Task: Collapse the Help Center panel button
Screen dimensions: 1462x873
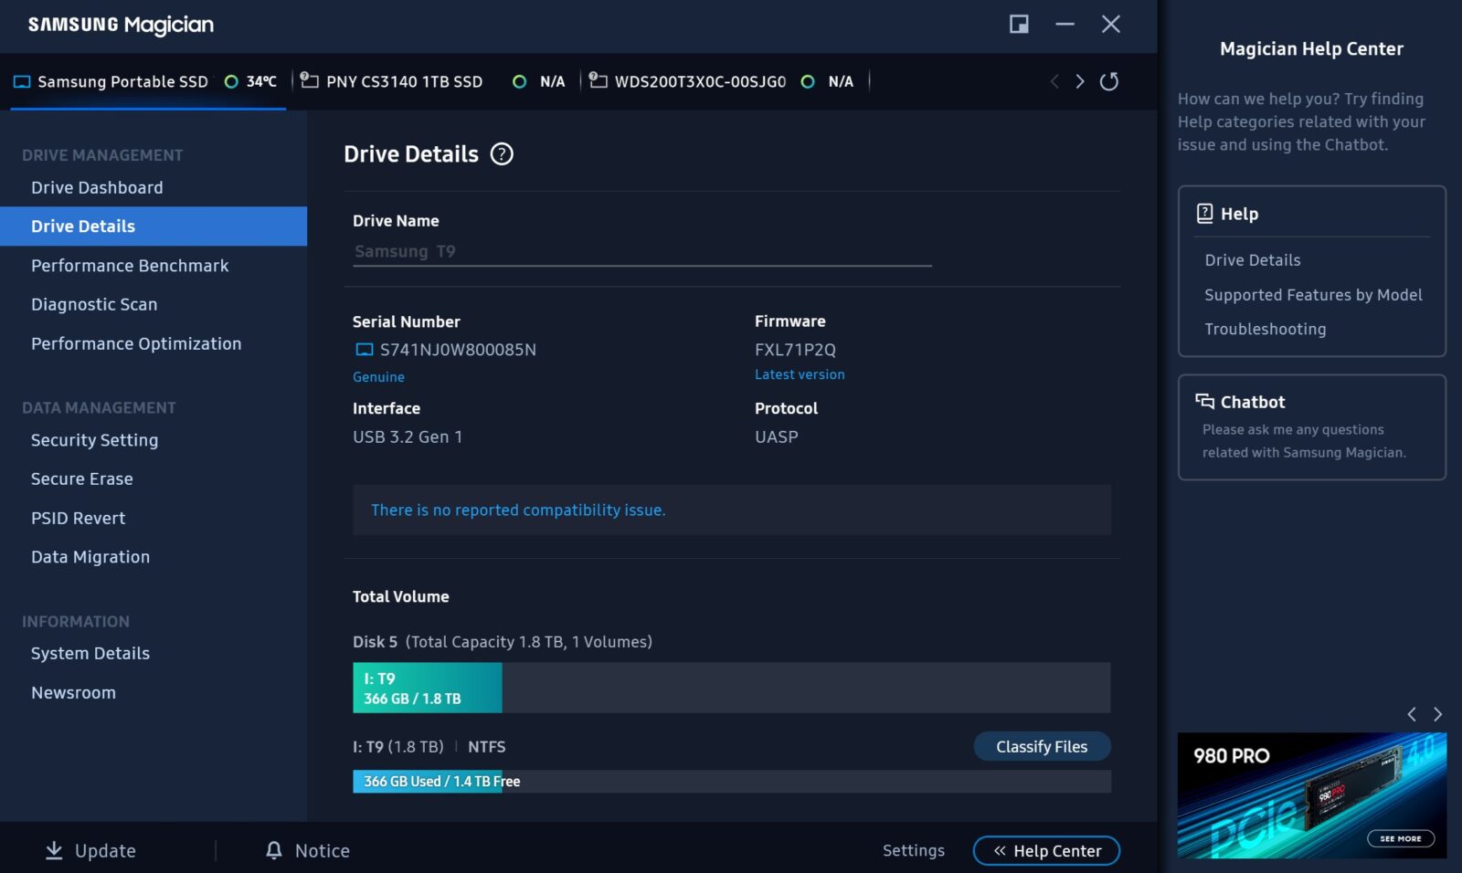Action: (x=1046, y=850)
